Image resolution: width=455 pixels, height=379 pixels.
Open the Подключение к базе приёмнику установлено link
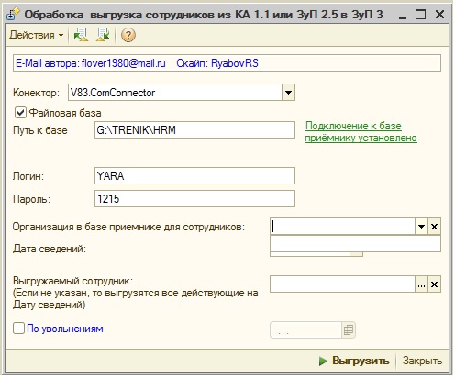[361, 131]
